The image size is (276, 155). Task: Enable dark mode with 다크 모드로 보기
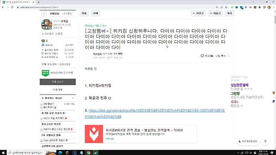(x=248, y=141)
